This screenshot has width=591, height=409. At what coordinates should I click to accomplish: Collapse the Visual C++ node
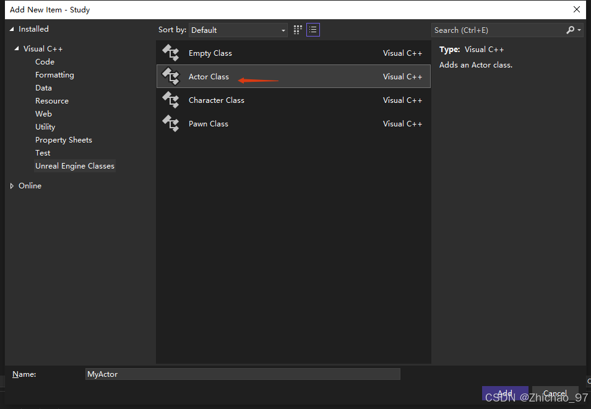[17, 49]
